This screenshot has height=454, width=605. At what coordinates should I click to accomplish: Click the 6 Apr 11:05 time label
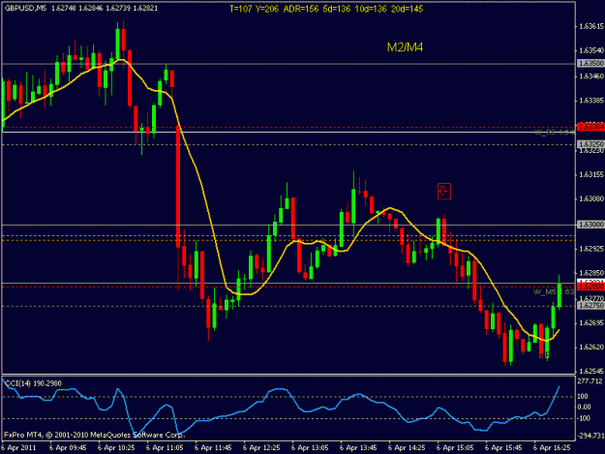click(165, 448)
